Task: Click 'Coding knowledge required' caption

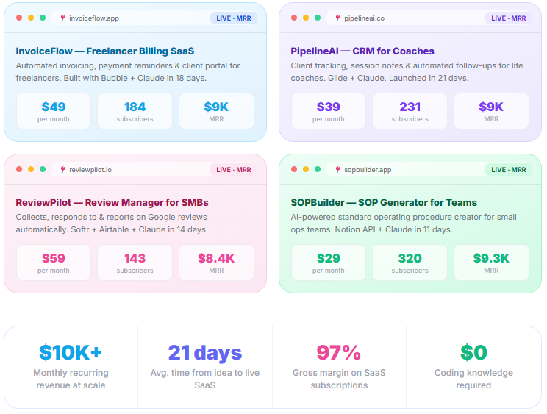Action: (473, 379)
